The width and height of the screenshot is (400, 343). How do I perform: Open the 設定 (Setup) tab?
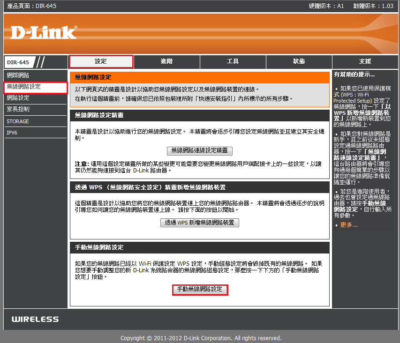tap(101, 61)
